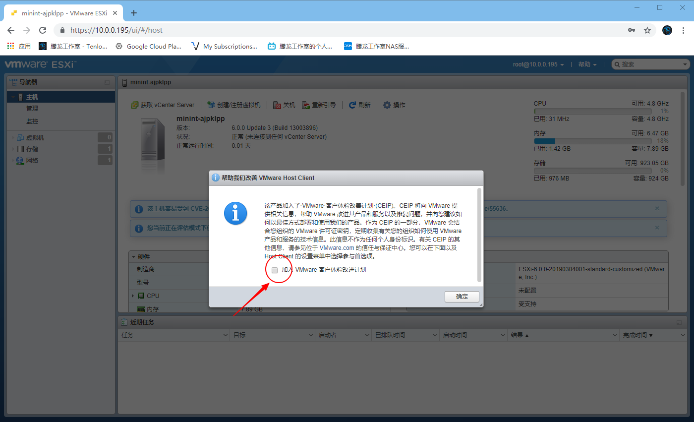The height and width of the screenshot is (422, 694).
Task: Open the browser profile avatar
Action: (667, 30)
